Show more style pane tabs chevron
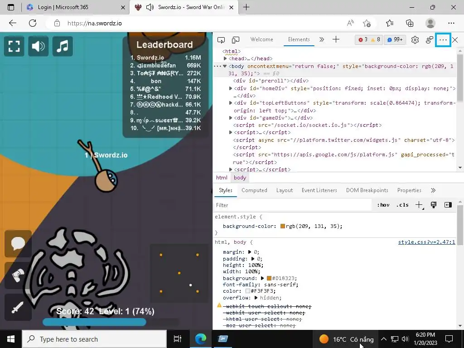Viewport: 464px width, 348px height. point(433,190)
